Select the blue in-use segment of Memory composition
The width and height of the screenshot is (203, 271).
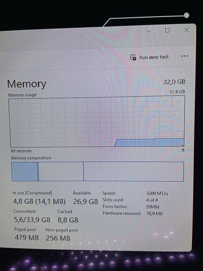(24, 172)
